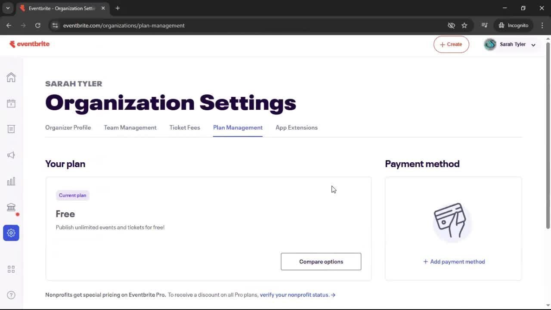
Task: Click the Sarah Tyler profile avatar
Action: tap(490, 44)
